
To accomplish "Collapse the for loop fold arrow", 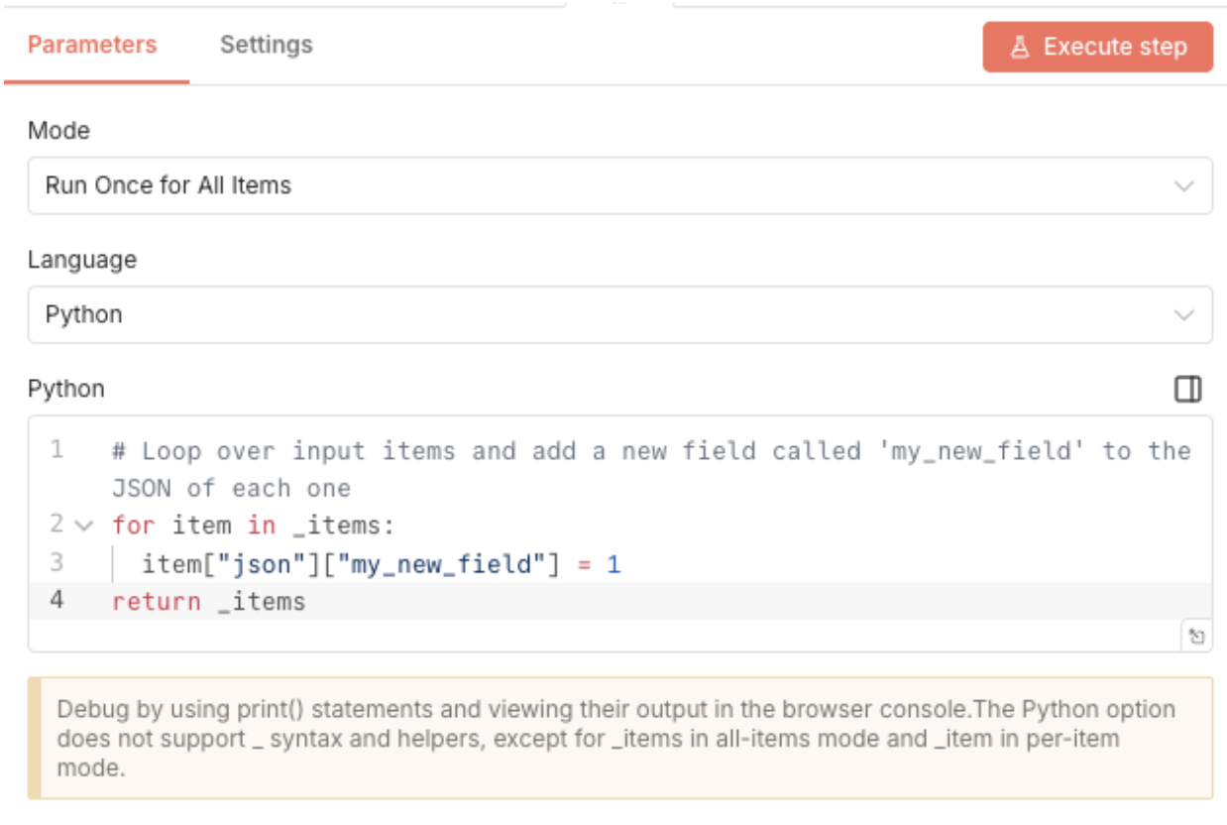I will pyautogui.click(x=84, y=526).
